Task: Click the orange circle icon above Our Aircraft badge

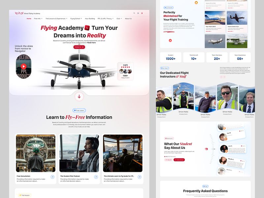Action: point(196,3)
